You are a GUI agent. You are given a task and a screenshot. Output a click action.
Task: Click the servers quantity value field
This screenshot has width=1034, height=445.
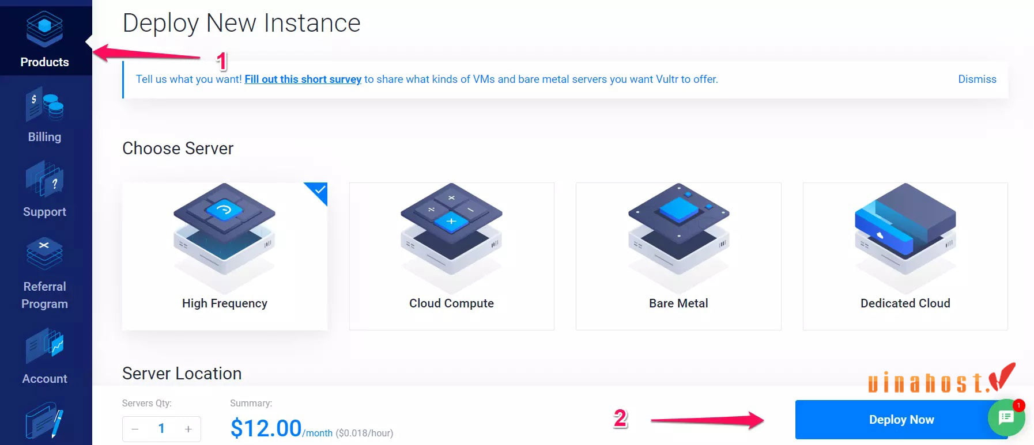[161, 429]
